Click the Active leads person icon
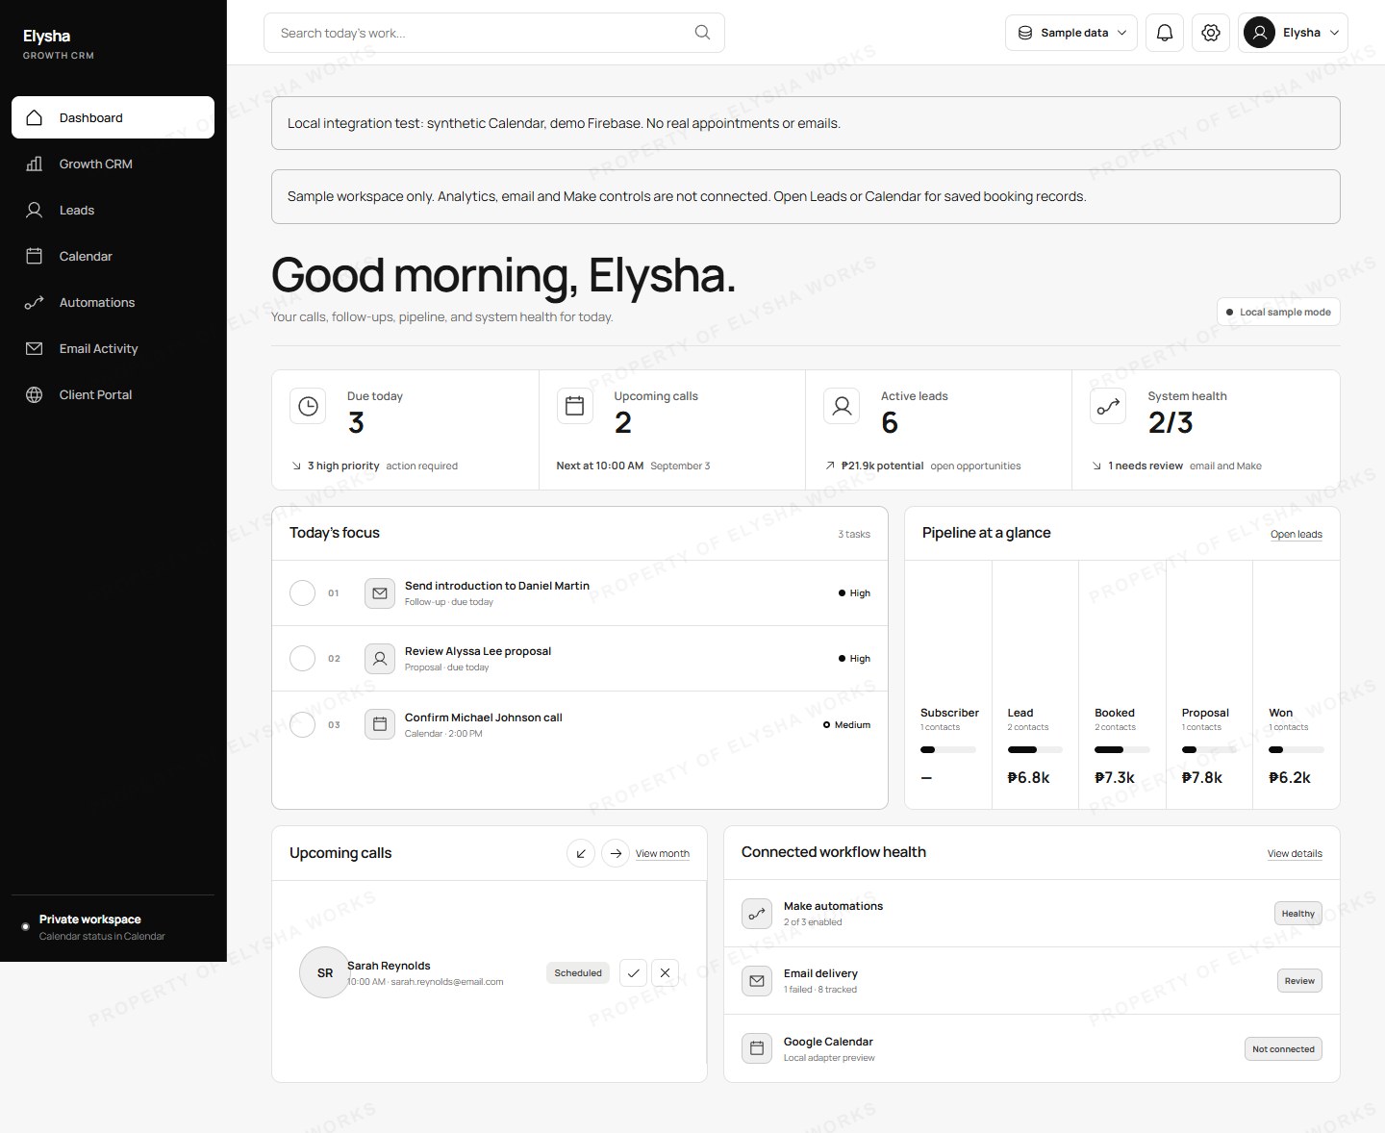Image resolution: width=1385 pixels, height=1133 pixels. coord(842,406)
